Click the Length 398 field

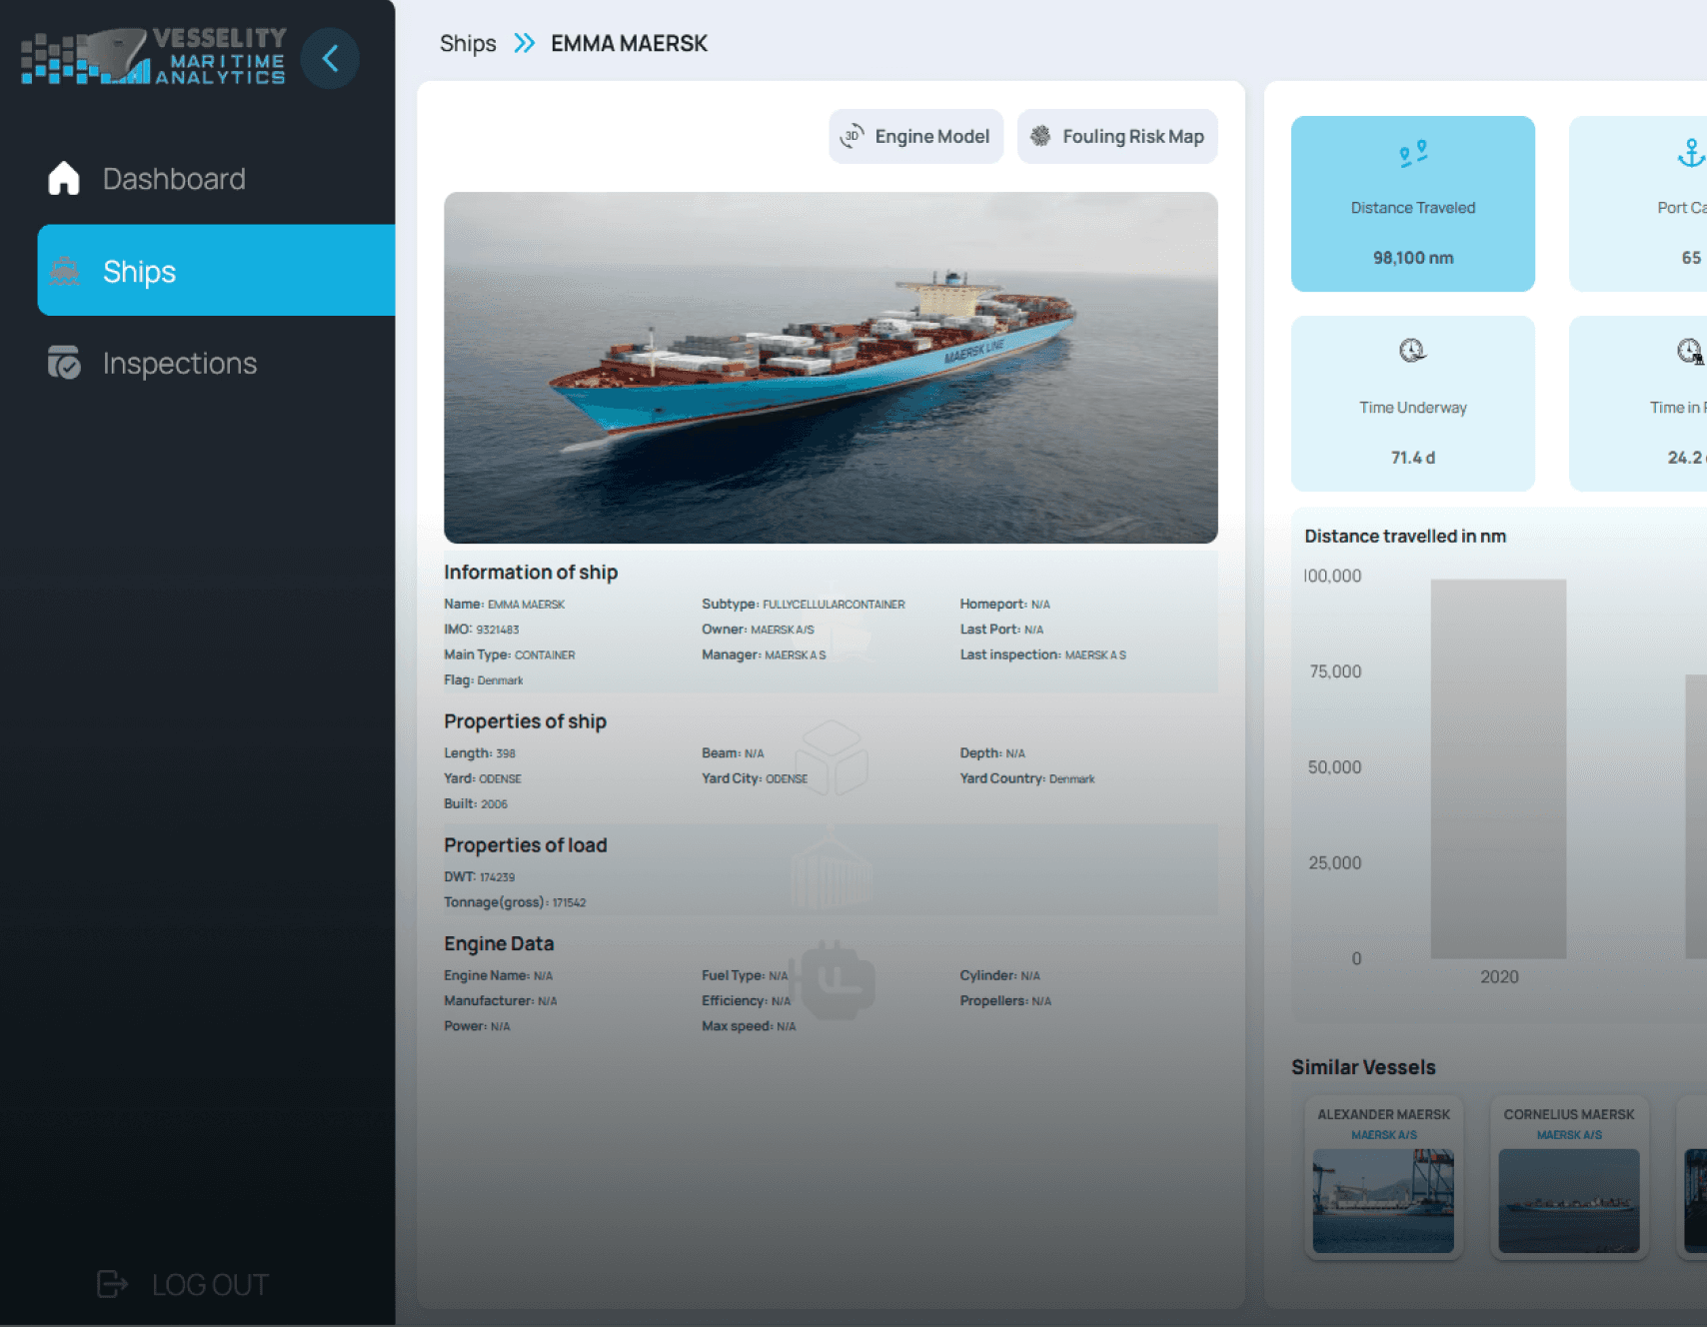[480, 753]
